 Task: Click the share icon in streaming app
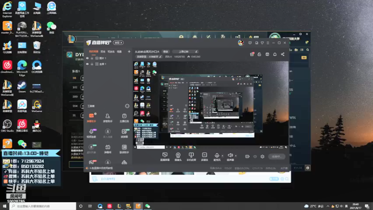pyautogui.click(x=283, y=54)
